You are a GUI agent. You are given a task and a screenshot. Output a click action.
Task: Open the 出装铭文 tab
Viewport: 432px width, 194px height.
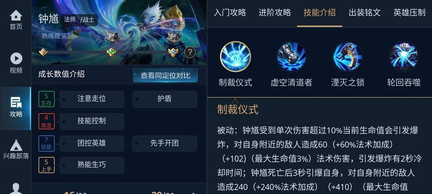click(x=364, y=13)
